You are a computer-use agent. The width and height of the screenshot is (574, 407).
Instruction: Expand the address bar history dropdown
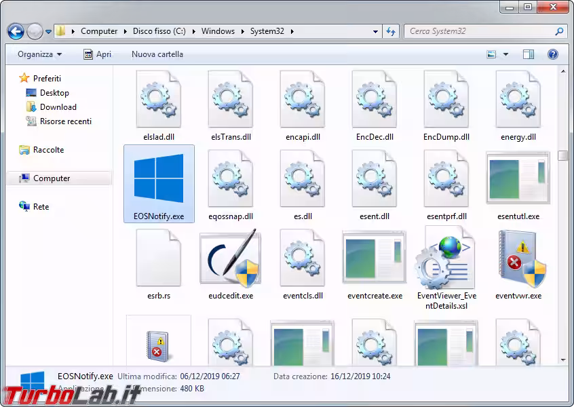[376, 31]
